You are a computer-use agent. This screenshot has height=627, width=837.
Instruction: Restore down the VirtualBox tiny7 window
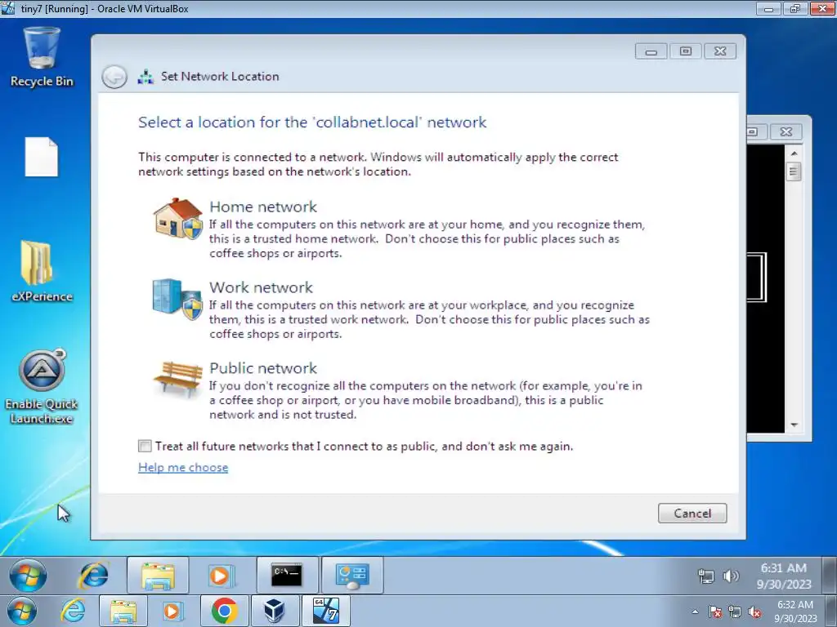click(x=794, y=8)
